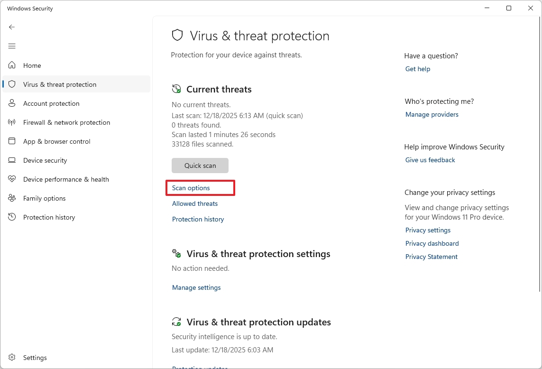Open Manage providers
Viewport: 542px width, 369px height.
click(432, 114)
